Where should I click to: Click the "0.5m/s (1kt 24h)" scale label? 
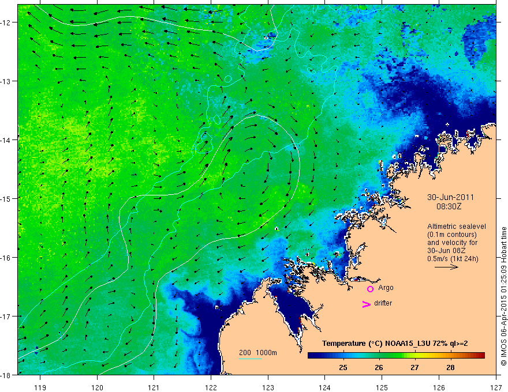[x=453, y=259]
